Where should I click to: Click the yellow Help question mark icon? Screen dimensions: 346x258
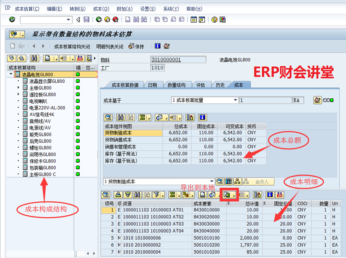(214, 20)
